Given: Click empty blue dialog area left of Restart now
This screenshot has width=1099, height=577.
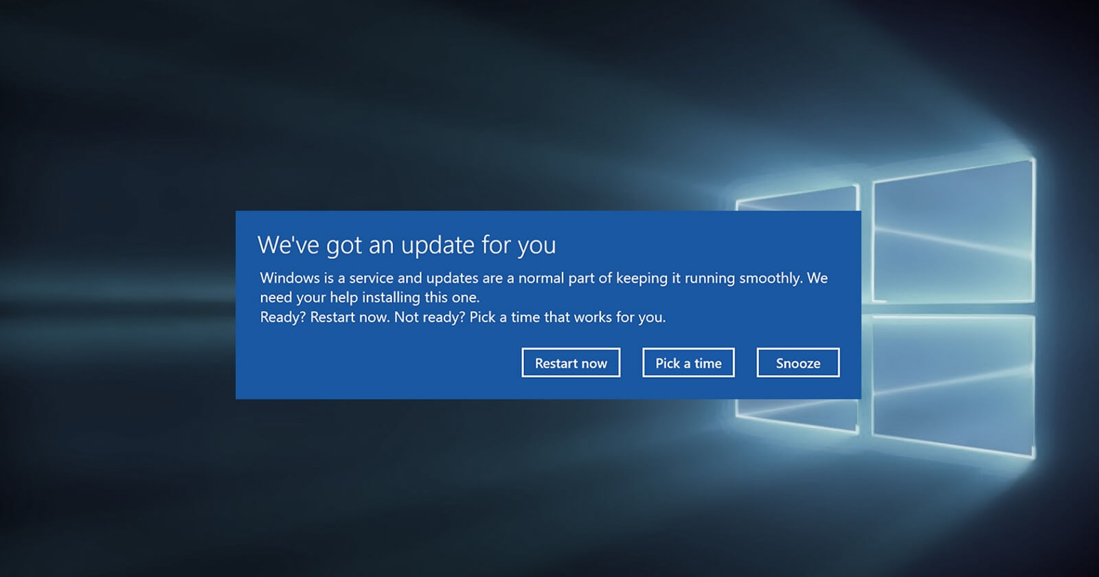Looking at the screenshot, I should (x=378, y=363).
